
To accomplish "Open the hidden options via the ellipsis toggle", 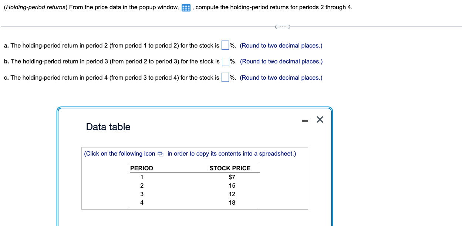I will click(x=282, y=27).
